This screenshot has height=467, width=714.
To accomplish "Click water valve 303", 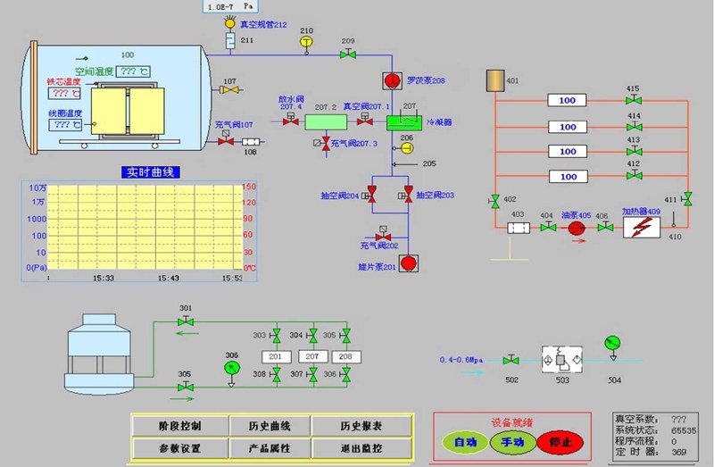I will (x=276, y=336).
